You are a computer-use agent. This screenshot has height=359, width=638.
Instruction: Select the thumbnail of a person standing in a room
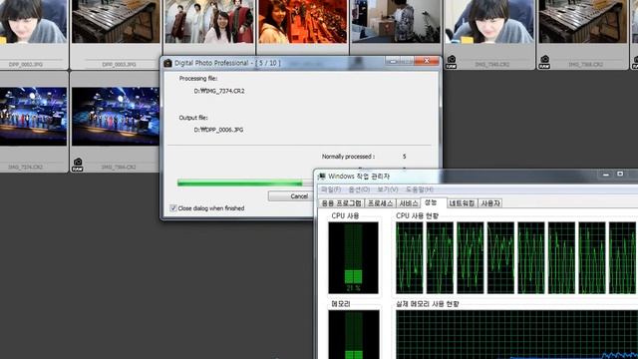(396, 21)
